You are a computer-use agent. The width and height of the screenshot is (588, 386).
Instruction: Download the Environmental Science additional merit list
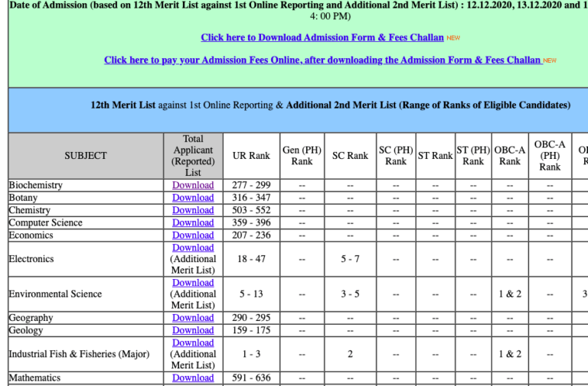pos(193,283)
